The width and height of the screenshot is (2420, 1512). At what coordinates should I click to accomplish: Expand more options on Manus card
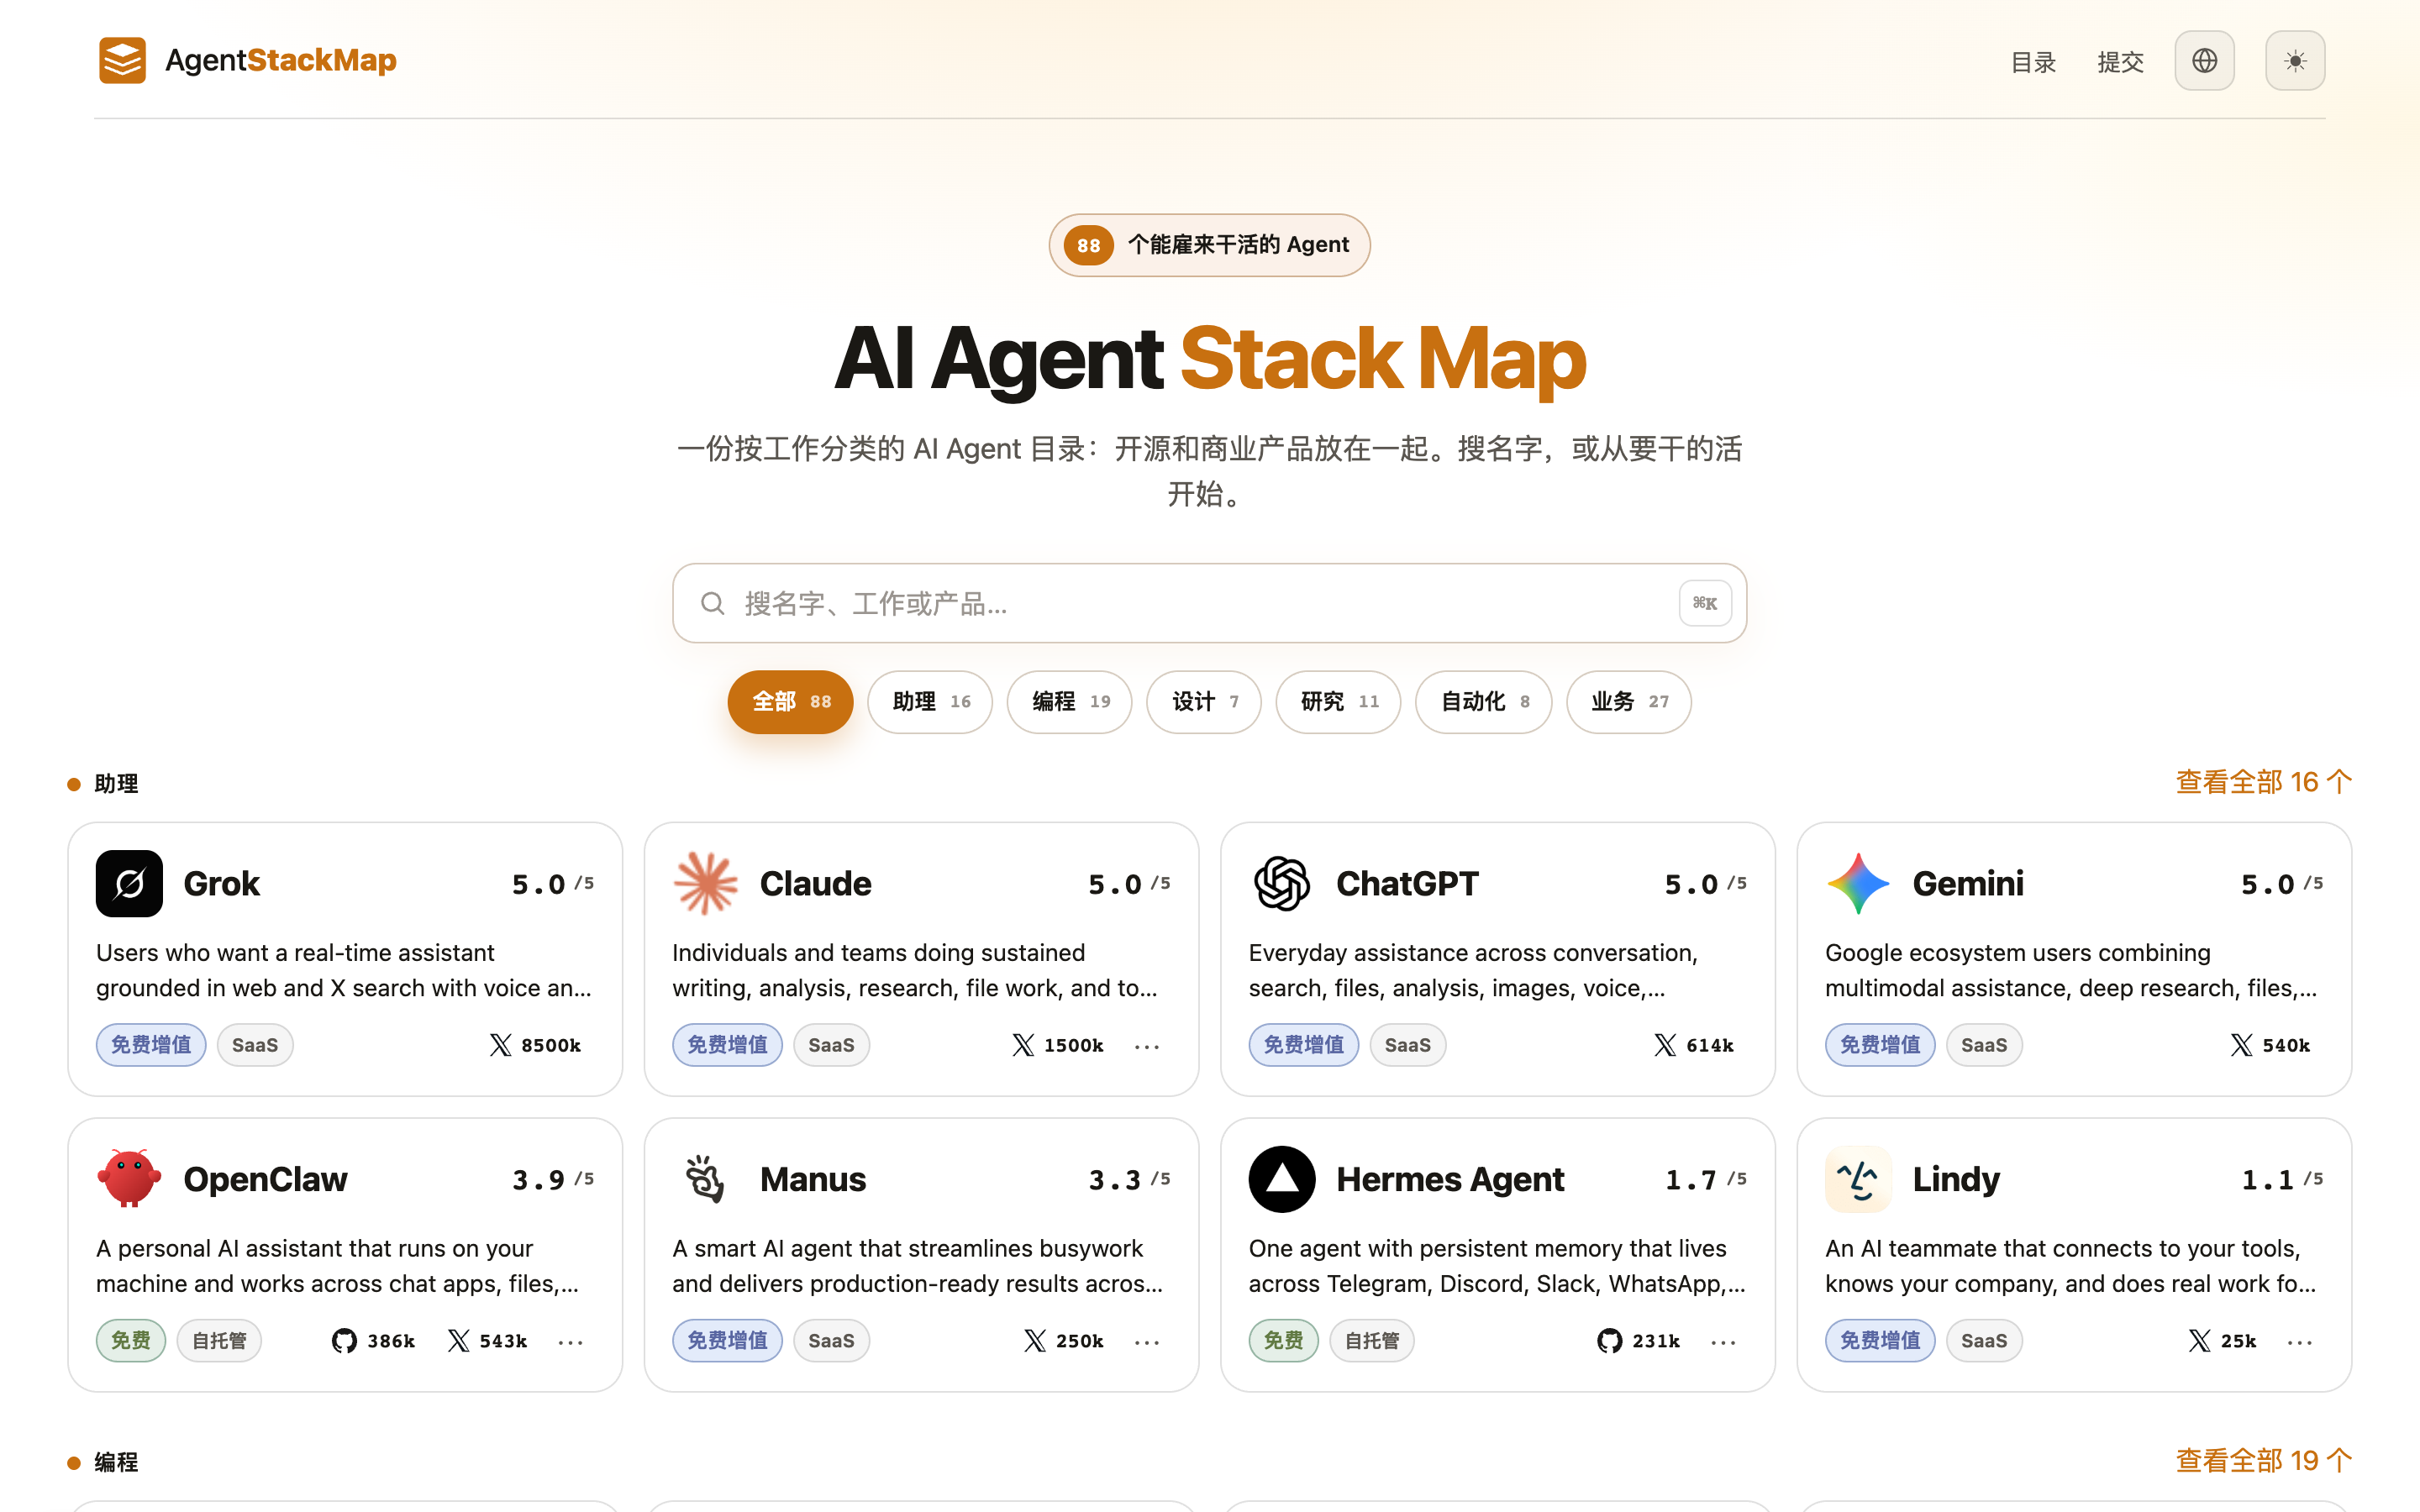pos(1147,1342)
